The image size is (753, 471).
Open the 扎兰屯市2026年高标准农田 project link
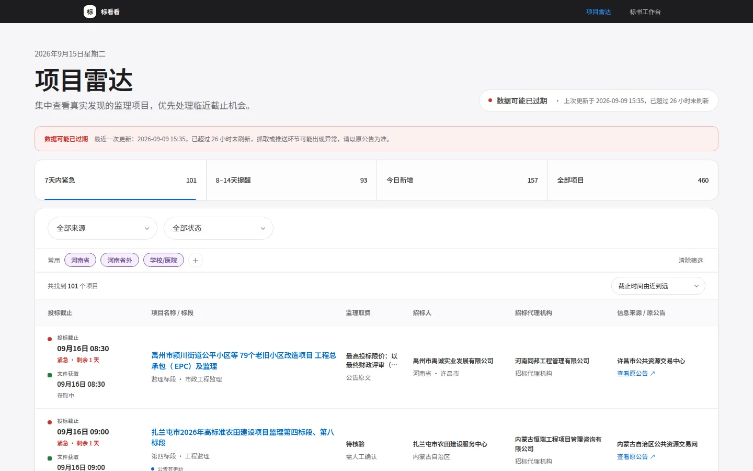tap(243, 438)
